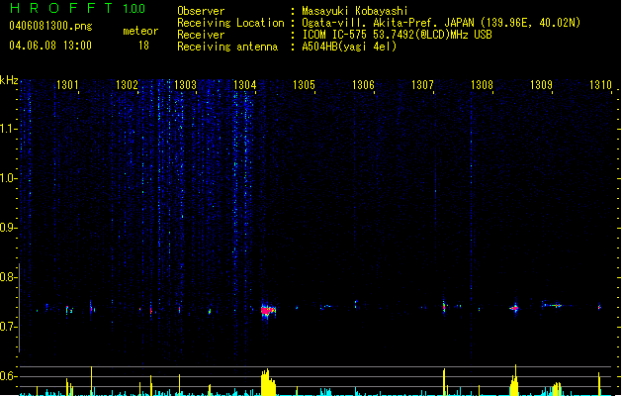
Task: Click the observer name Masayuki Kobayashi
Action: 355,11
